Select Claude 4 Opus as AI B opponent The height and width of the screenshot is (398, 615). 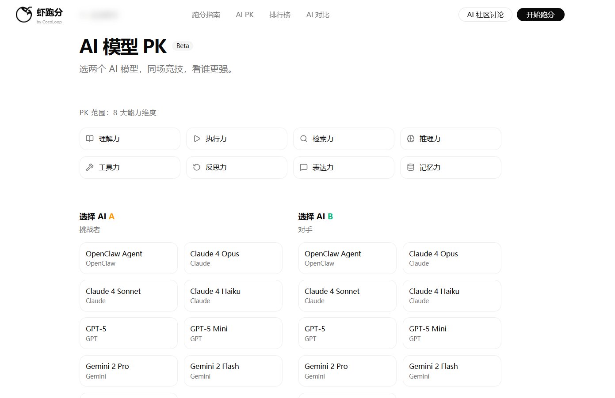[451, 258]
